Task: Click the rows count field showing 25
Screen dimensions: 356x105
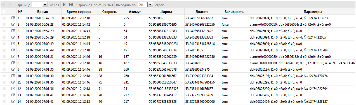Action: (142, 5)
